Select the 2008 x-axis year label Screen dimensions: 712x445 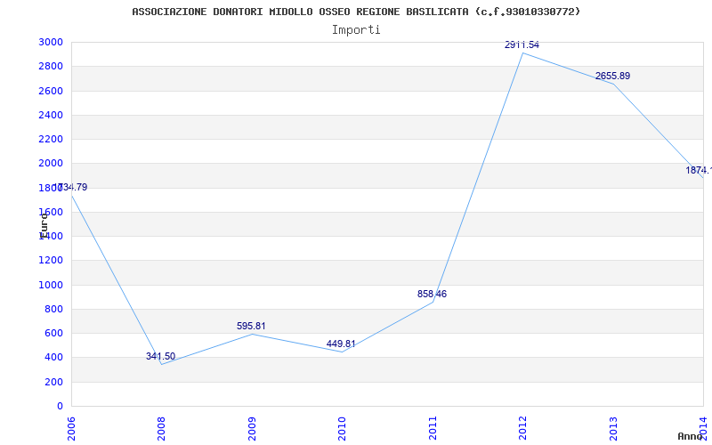pos(161,429)
